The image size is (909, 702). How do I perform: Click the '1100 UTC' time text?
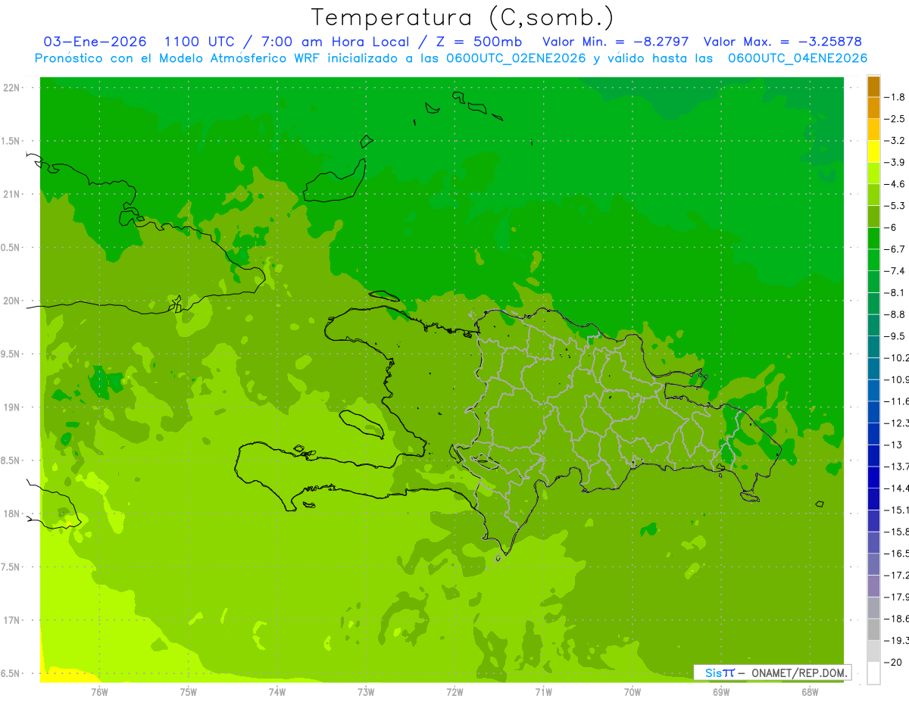(201, 42)
